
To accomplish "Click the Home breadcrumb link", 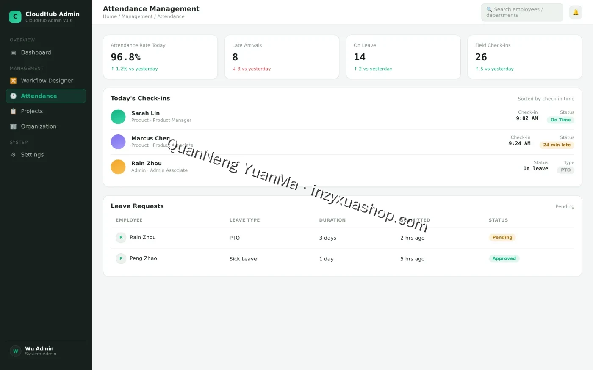I will click(x=110, y=16).
